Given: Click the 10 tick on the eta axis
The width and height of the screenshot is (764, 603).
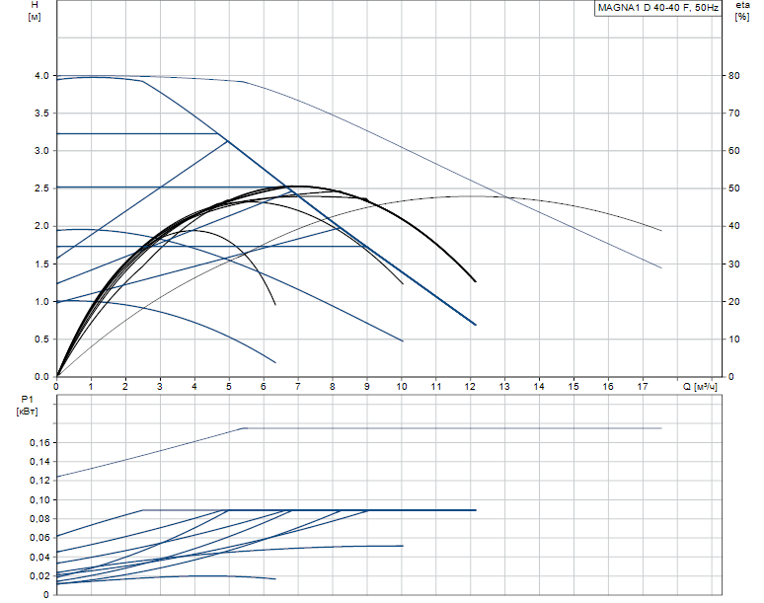Looking at the screenshot, I should pos(733,339).
